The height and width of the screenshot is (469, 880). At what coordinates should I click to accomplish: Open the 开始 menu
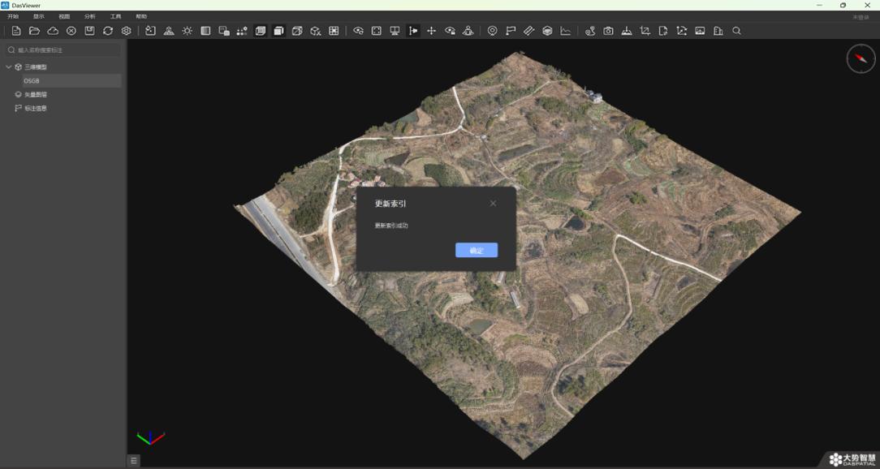click(x=13, y=17)
